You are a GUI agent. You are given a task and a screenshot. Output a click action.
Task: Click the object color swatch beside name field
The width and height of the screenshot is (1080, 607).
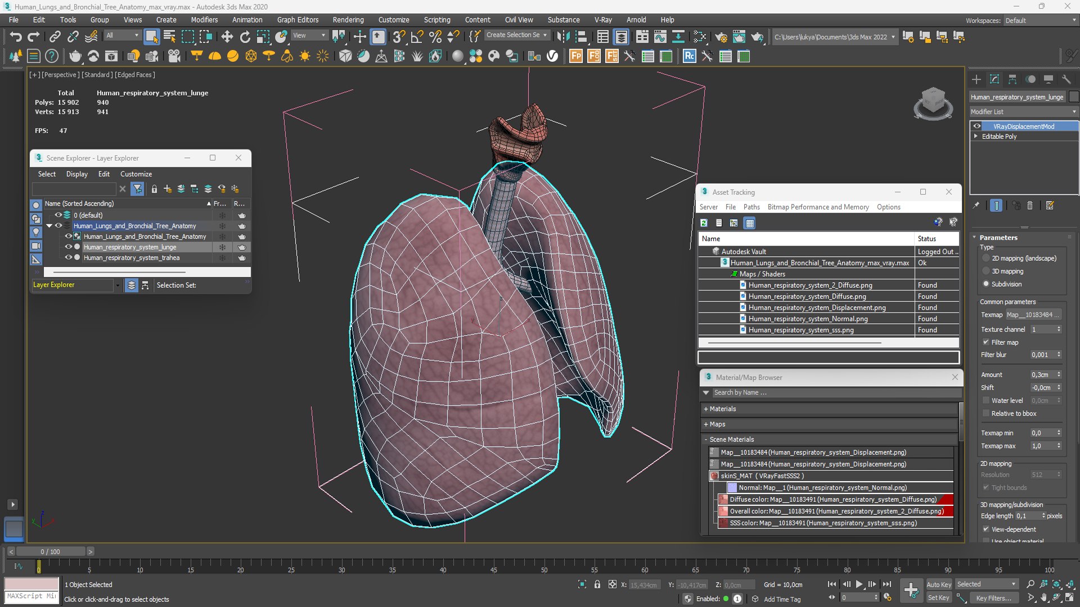[1074, 97]
